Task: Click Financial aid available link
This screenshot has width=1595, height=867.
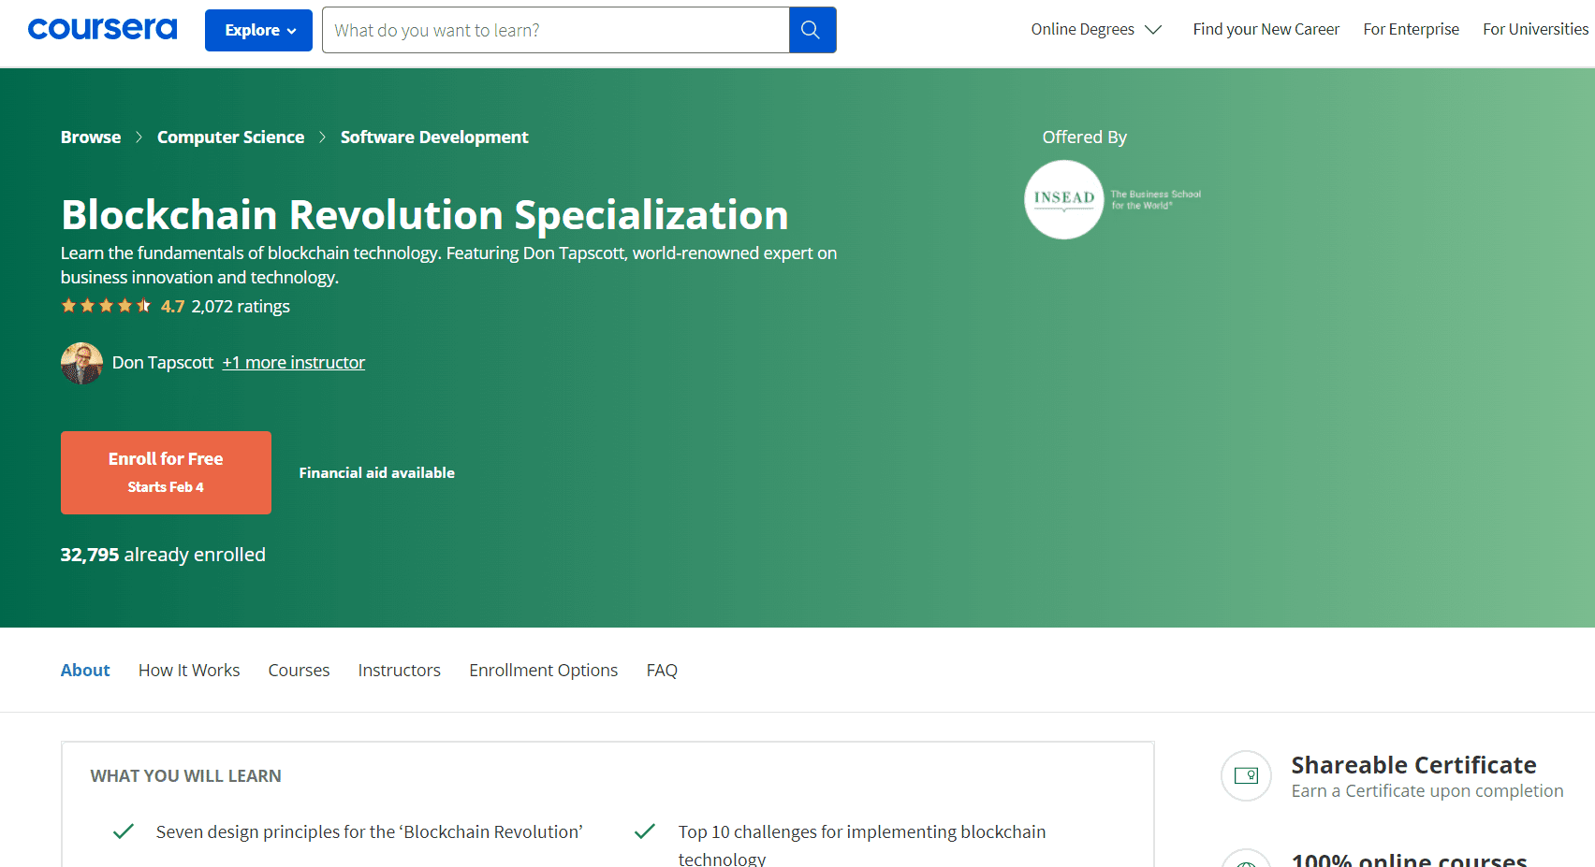Action: pos(376,473)
